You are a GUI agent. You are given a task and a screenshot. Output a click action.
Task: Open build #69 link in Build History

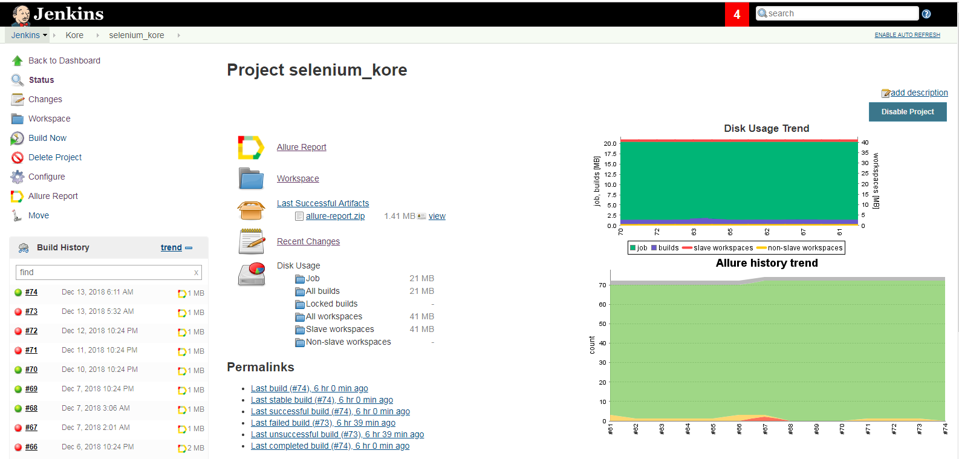pos(31,389)
